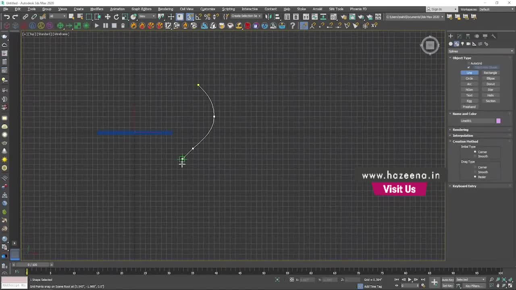Open the project folder path dropdown
This screenshot has height=290, width=516.
click(x=415, y=17)
